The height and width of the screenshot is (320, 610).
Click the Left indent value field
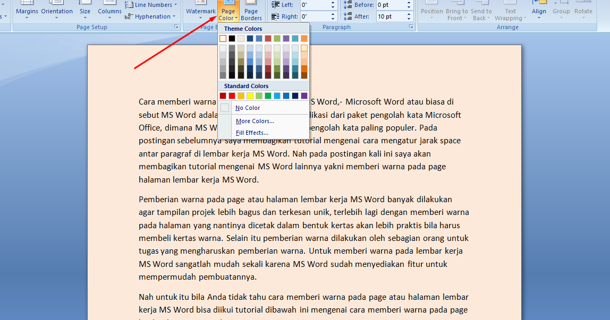315,5
